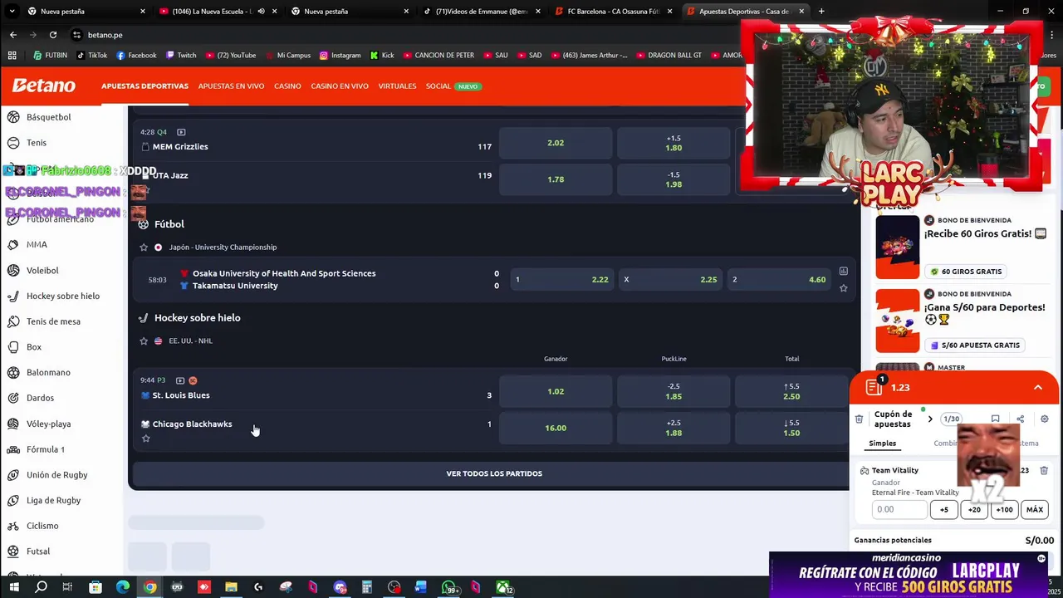Favorite the Japón University Championship league

point(144,248)
